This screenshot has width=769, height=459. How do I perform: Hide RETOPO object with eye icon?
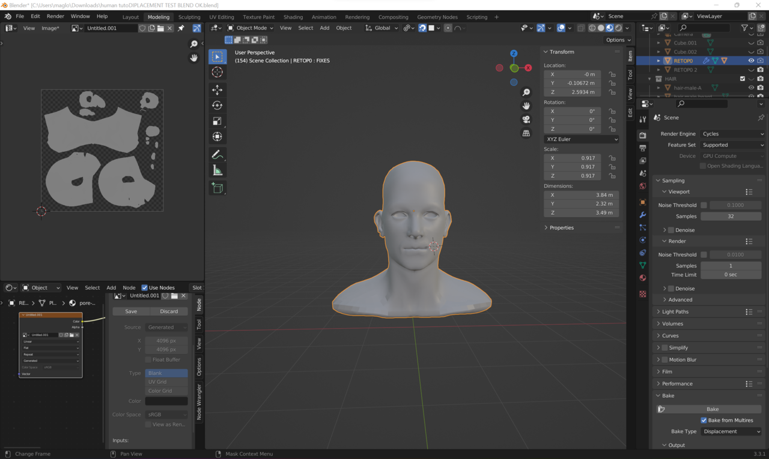pos(751,61)
